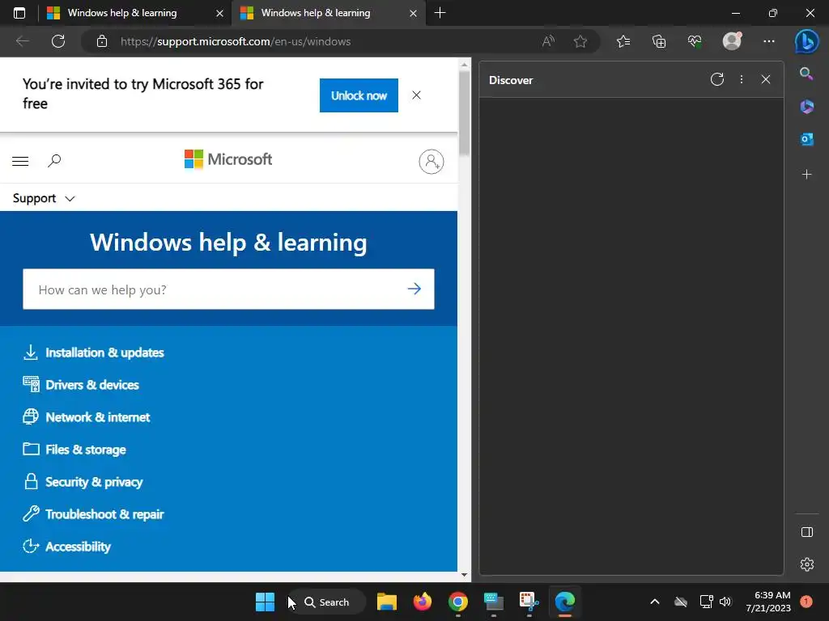
Task: Select second Windows help & learning tab
Action: [x=316, y=13]
